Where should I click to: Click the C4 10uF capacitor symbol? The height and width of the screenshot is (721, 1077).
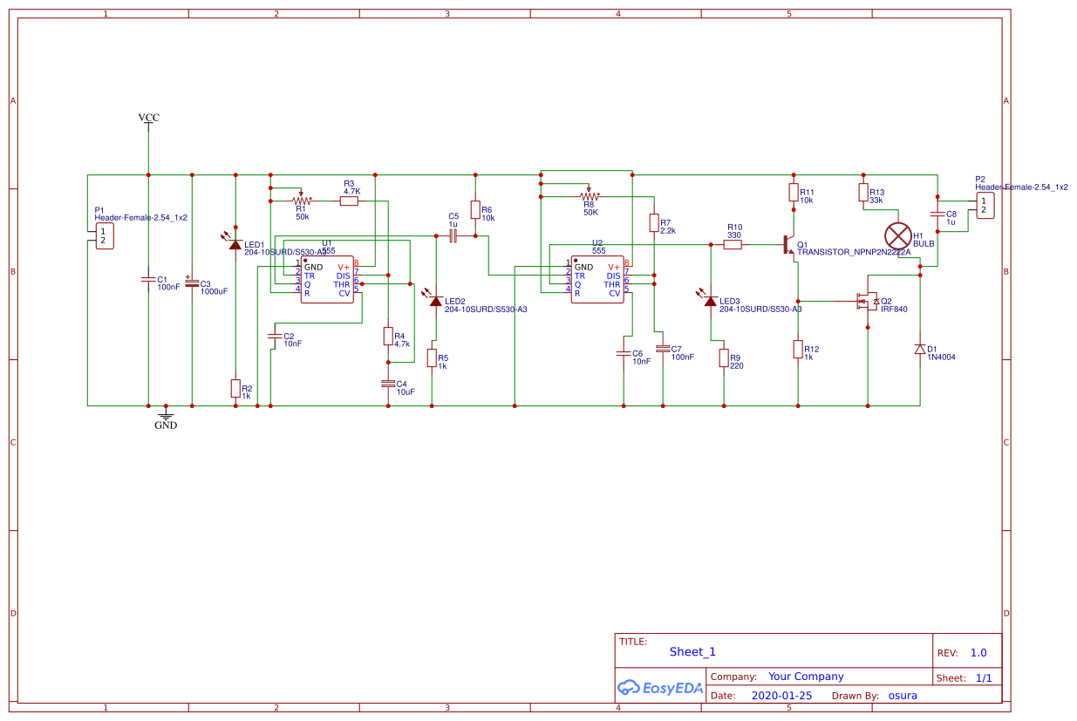pos(388,384)
